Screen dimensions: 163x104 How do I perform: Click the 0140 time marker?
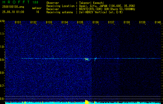(x=158, y=22)
